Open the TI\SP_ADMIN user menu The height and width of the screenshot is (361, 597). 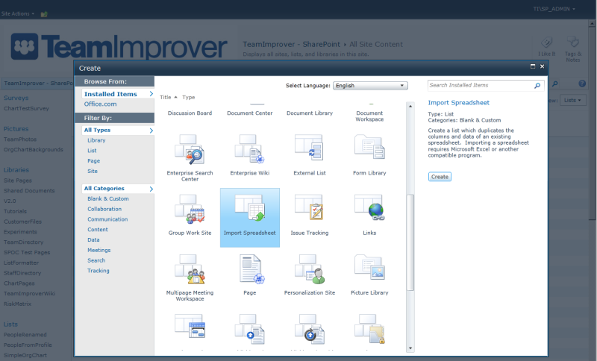click(x=554, y=9)
